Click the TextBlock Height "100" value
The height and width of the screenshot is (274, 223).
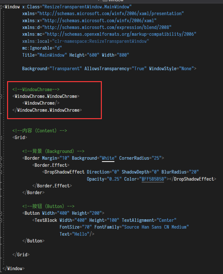pyautogui.click(x=113, y=220)
